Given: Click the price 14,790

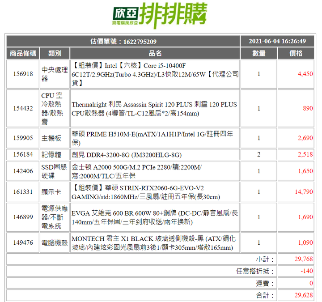Looking at the screenshot, I should (x=304, y=192).
